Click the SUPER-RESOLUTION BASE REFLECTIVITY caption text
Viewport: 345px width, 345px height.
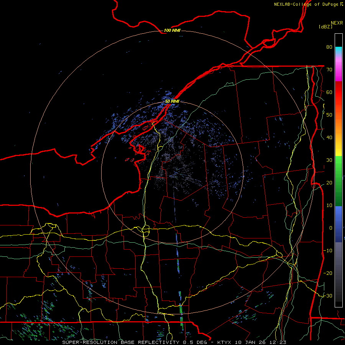click(x=121, y=342)
